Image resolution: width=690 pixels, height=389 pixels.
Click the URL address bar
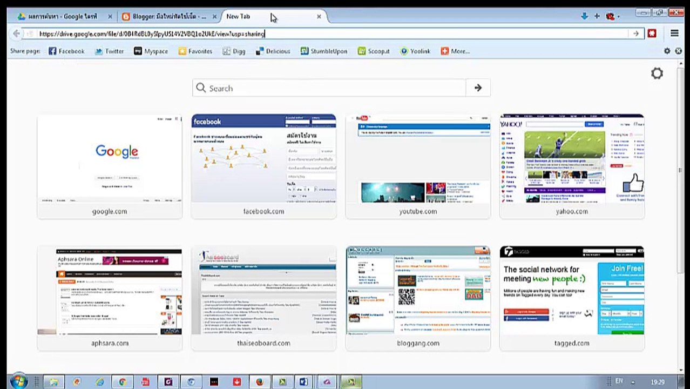pos(332,33)
